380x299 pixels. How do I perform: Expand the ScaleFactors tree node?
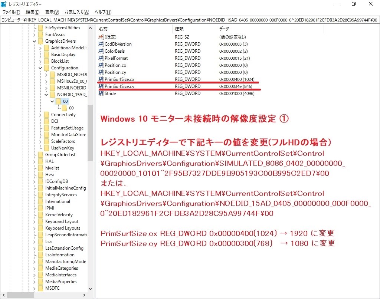click(x=40, y=141)
